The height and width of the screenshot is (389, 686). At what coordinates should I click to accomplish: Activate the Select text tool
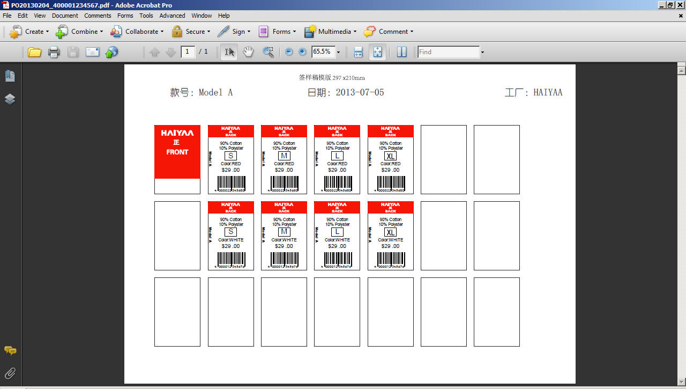click(x=229, y=52)
